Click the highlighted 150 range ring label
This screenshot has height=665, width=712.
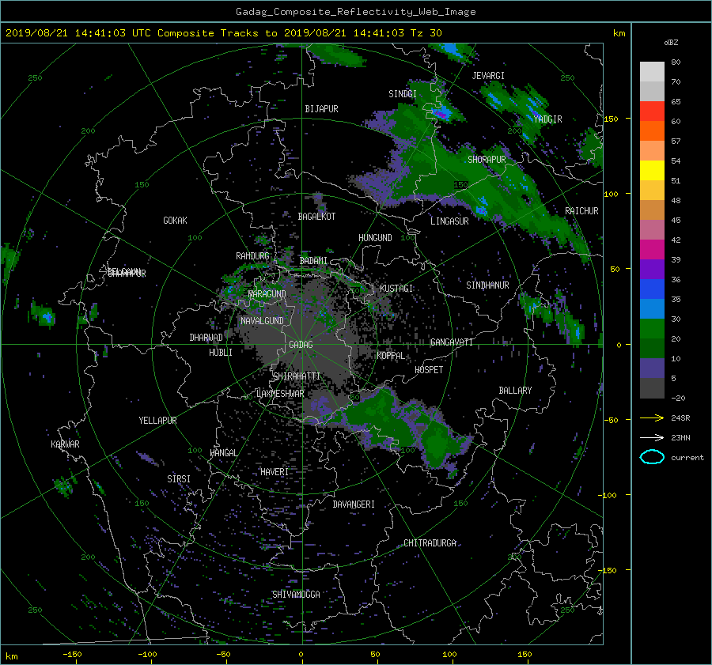pyautogui.click(x=461, y=185)
